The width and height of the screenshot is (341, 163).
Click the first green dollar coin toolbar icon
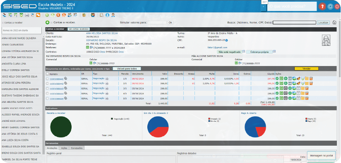pyautogui.click(x=47, y=15)
